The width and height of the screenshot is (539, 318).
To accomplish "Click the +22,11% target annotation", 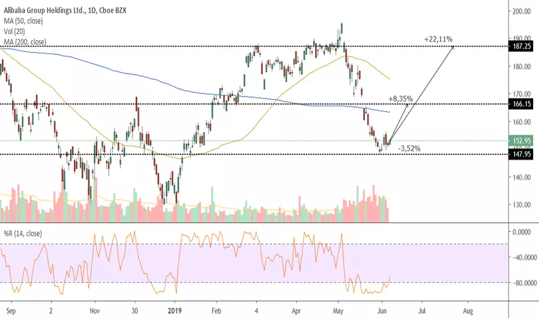I will click(x=438, y=39).
